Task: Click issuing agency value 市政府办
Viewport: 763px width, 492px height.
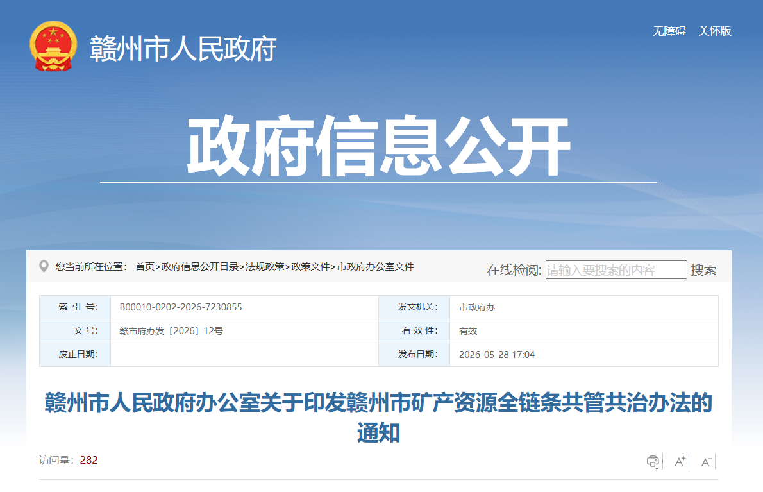Action: click(x=477, y=307)
